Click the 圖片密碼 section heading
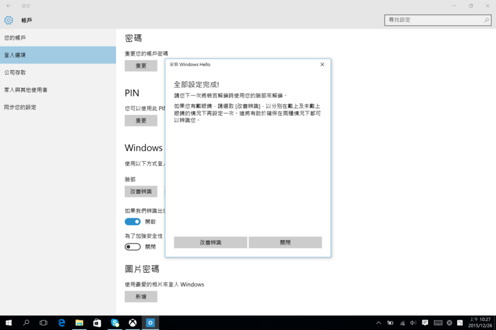496x330 pixels. click(x=142, y=269)
